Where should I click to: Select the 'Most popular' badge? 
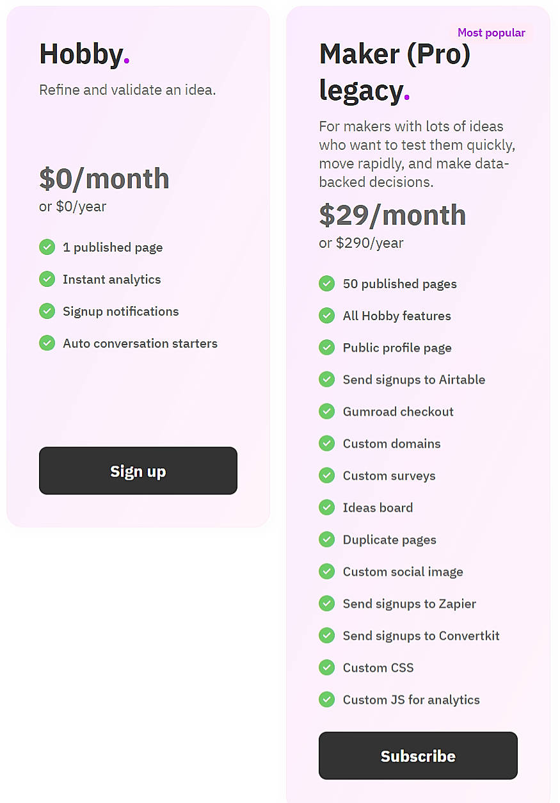click(492, 33)
